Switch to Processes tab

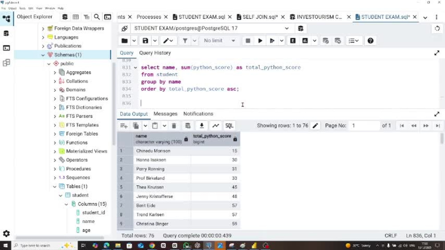[149, 17]
